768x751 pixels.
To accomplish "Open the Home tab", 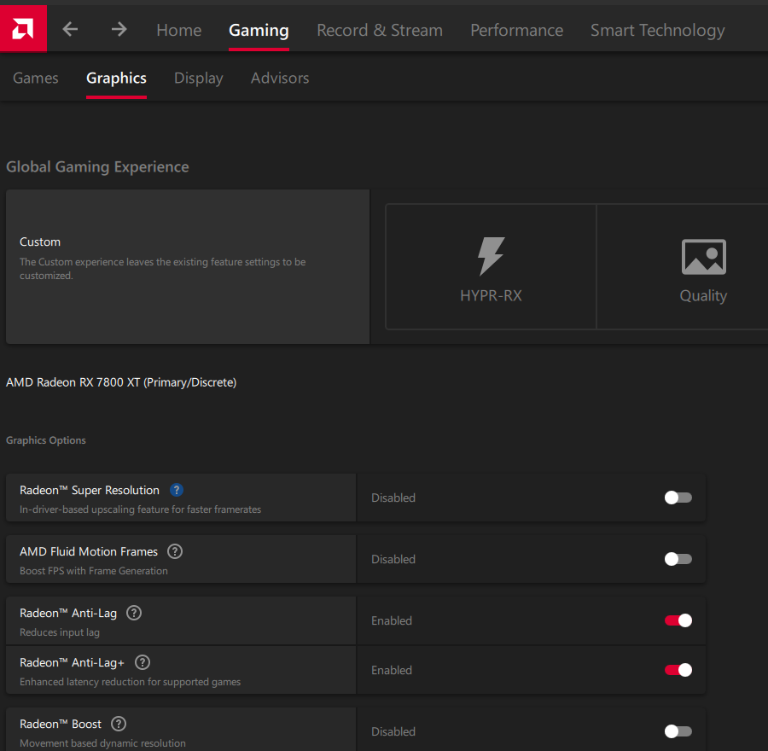I will tap(179, 31).
